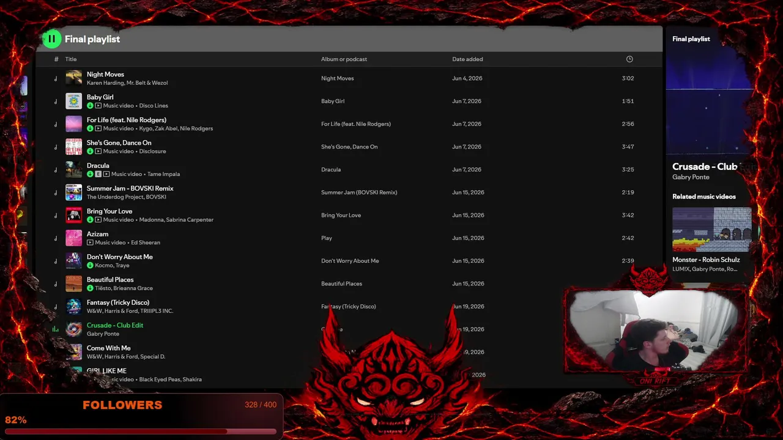Image resolution: width=783 pixels, height=440 pixels.
Task: Click the downloaded icon on Baby Girl row
Action: 90,106
